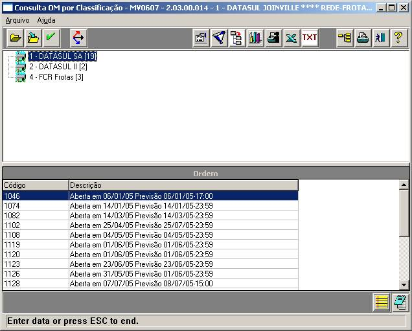Click the red-blue arrows navigation icon
The width and height of the screenshot is (412, 331).
[78, 38]
